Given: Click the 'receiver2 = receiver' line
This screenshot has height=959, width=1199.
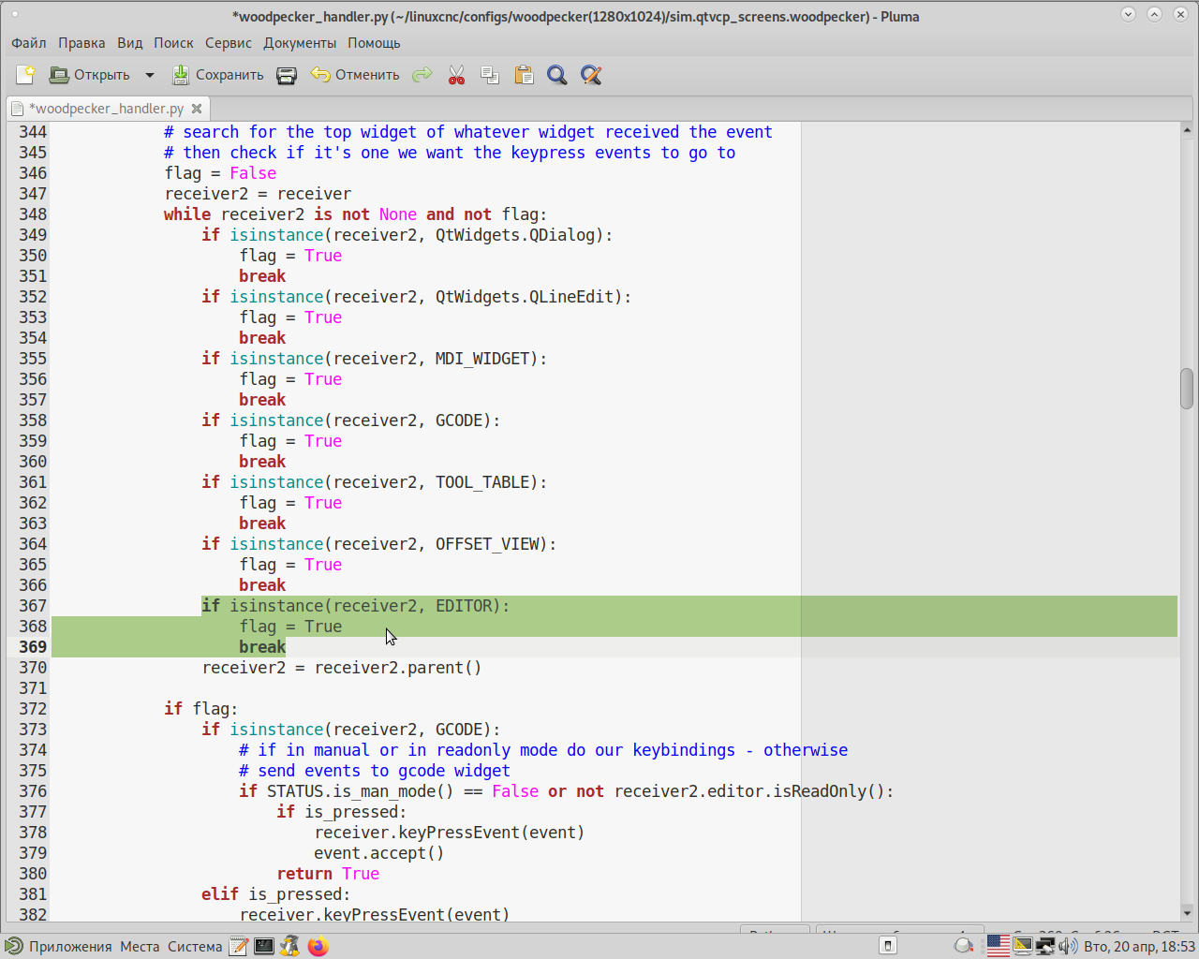Looking at the screenshot, I should point(258,194).
